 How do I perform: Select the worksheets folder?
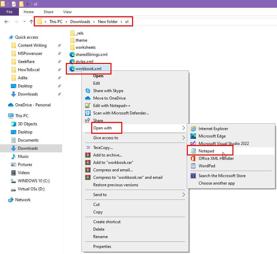(83, 47)
